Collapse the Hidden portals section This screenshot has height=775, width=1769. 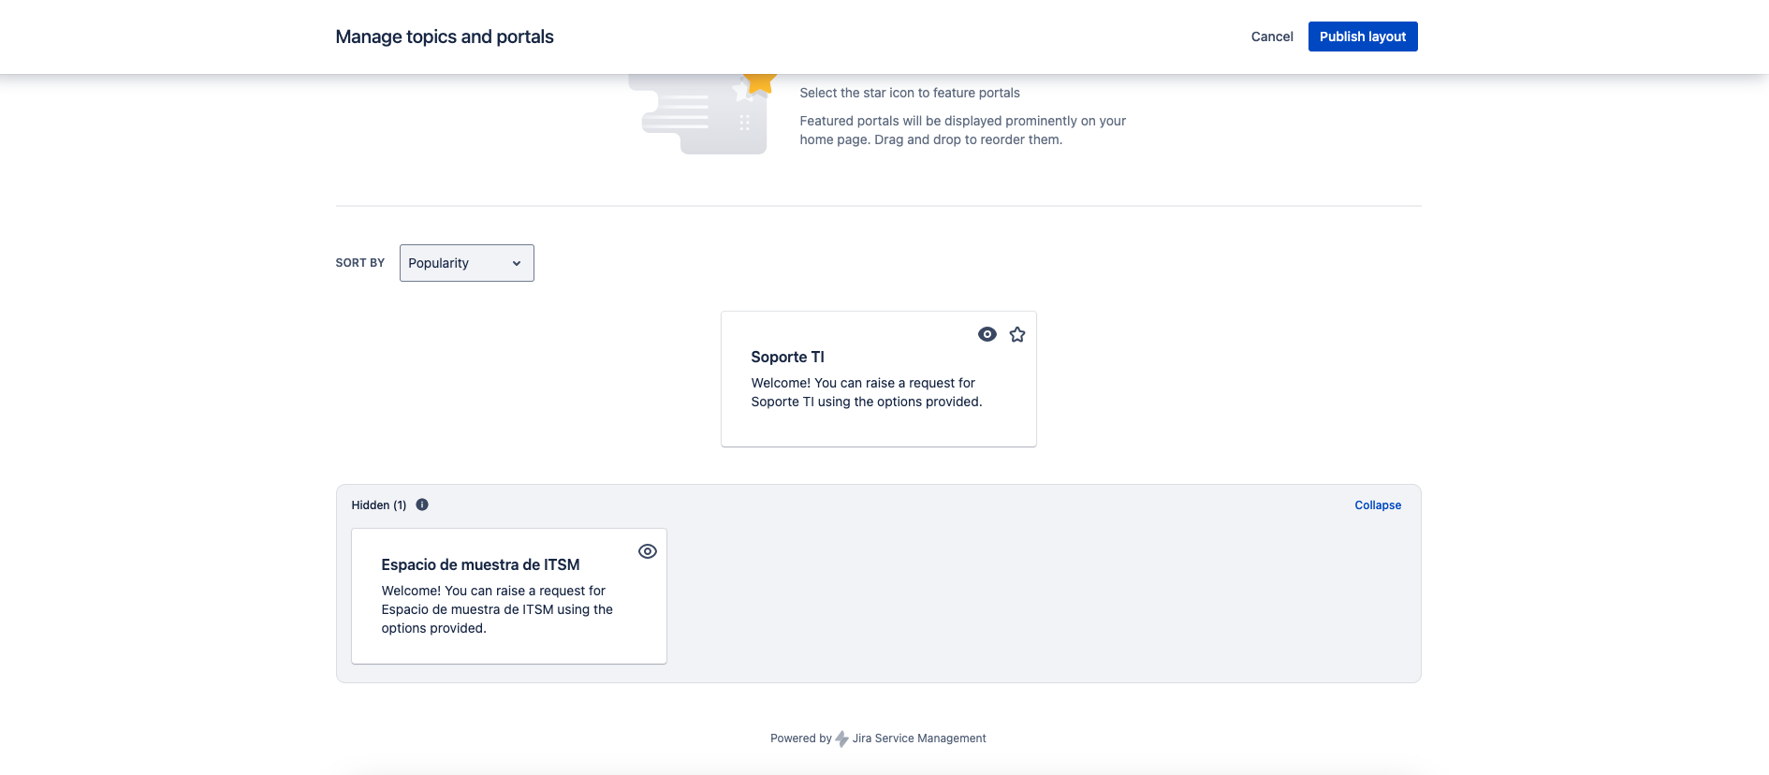1377,505
